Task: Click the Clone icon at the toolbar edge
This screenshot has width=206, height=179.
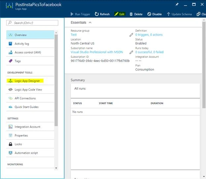Action: 198,14
